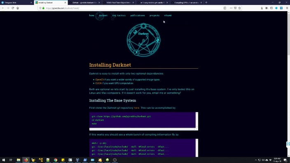Open Task View in the taskbar
This screenshot has height=163, width=290.
[11, 160]
